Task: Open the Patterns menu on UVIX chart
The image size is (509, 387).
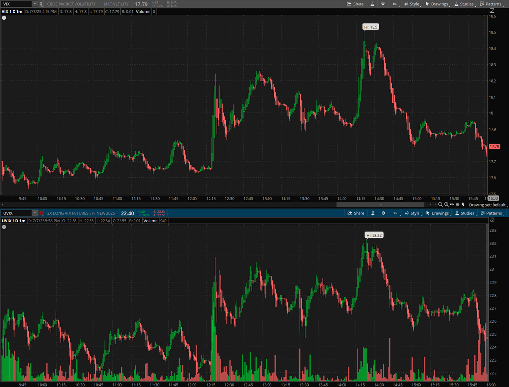Action: pyautogui.click(x=492, y=213)
